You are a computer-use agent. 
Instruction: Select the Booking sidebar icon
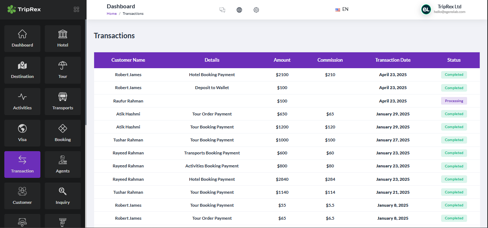pos(62,133)
